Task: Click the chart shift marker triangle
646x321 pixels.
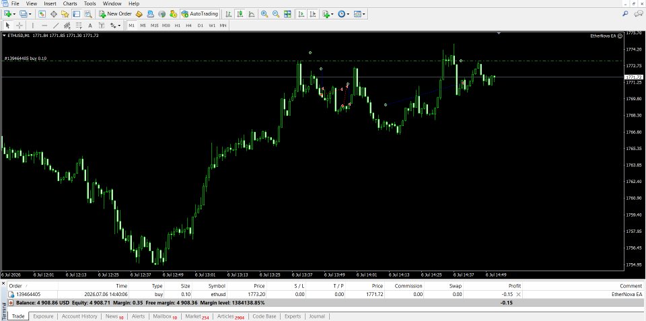Action: (499, 34)
